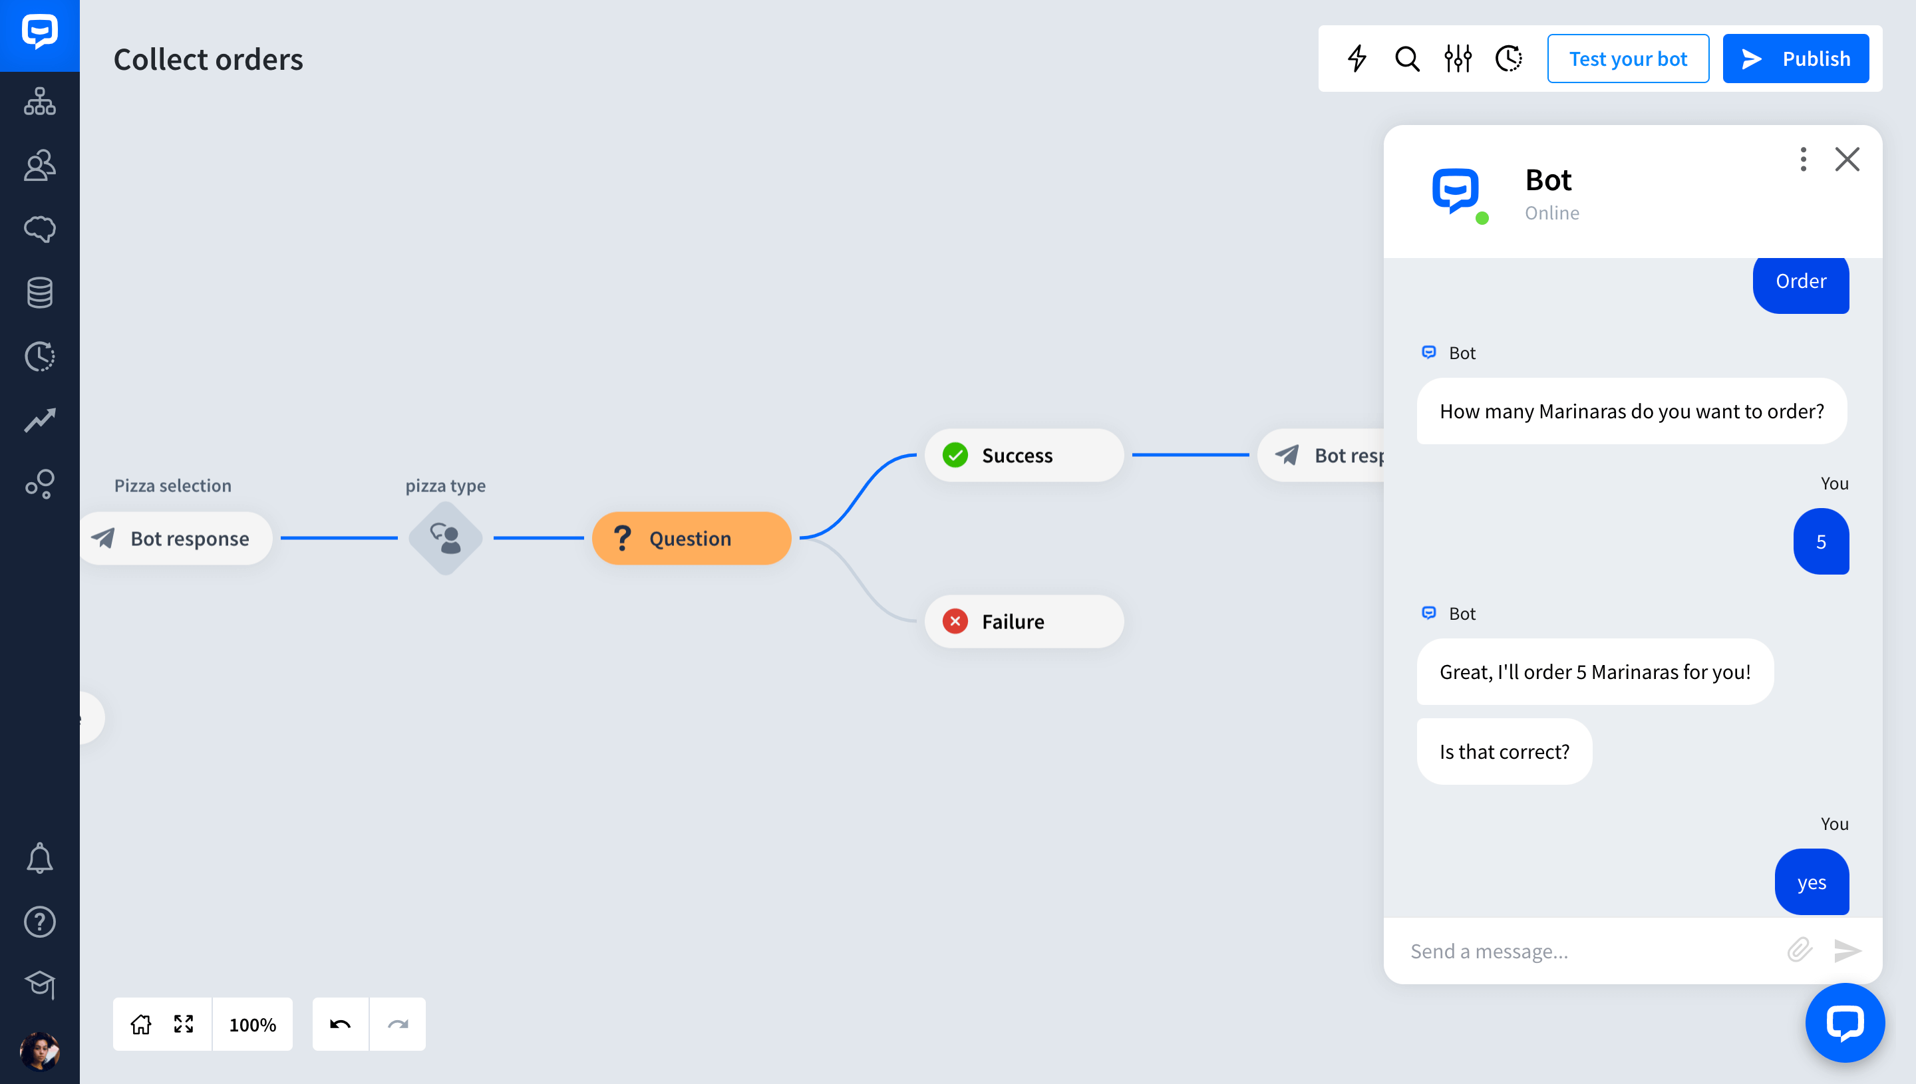
Task: Open the Help question-mark sidebar icon
Action: 39,922
